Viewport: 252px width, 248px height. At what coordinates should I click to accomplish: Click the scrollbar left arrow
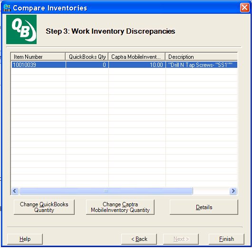pyautogui.click(x=15, y=191)
